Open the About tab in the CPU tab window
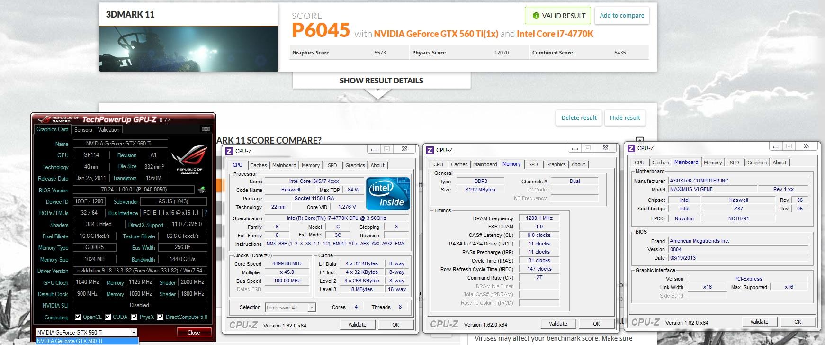This screenshot has width=825, height=345. [x=377, y=165]
